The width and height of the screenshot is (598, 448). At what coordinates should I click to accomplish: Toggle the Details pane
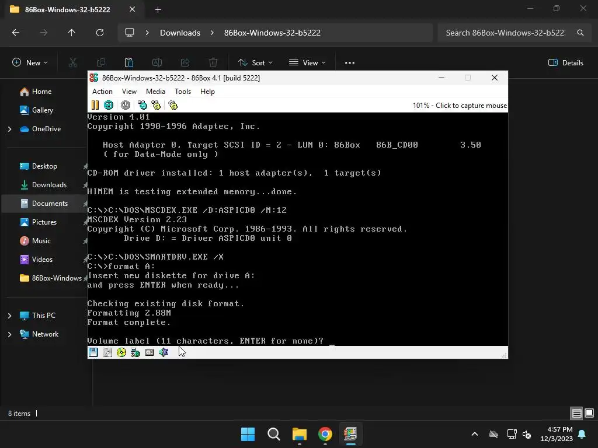(565, 63)
